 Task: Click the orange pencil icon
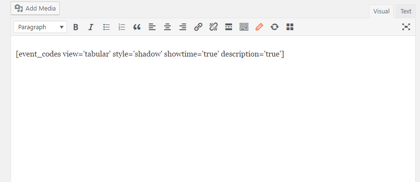(x=259, y=27)
